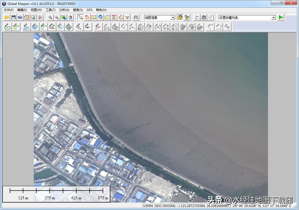The image size is (299, 210).
Task: Open the online data download globe icon
Action: point(20,17)
